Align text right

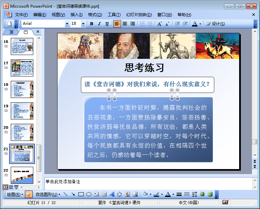(x=132, y=24)
